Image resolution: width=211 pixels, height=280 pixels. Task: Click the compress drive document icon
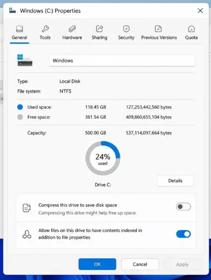[x=26, y=208]
